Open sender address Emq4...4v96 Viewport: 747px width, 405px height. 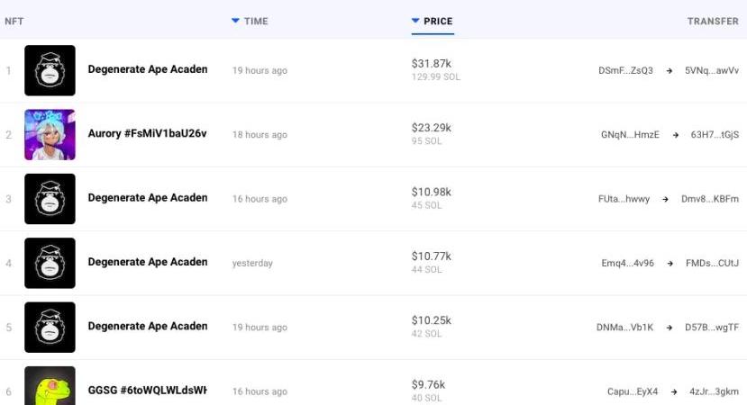(627, 263)
